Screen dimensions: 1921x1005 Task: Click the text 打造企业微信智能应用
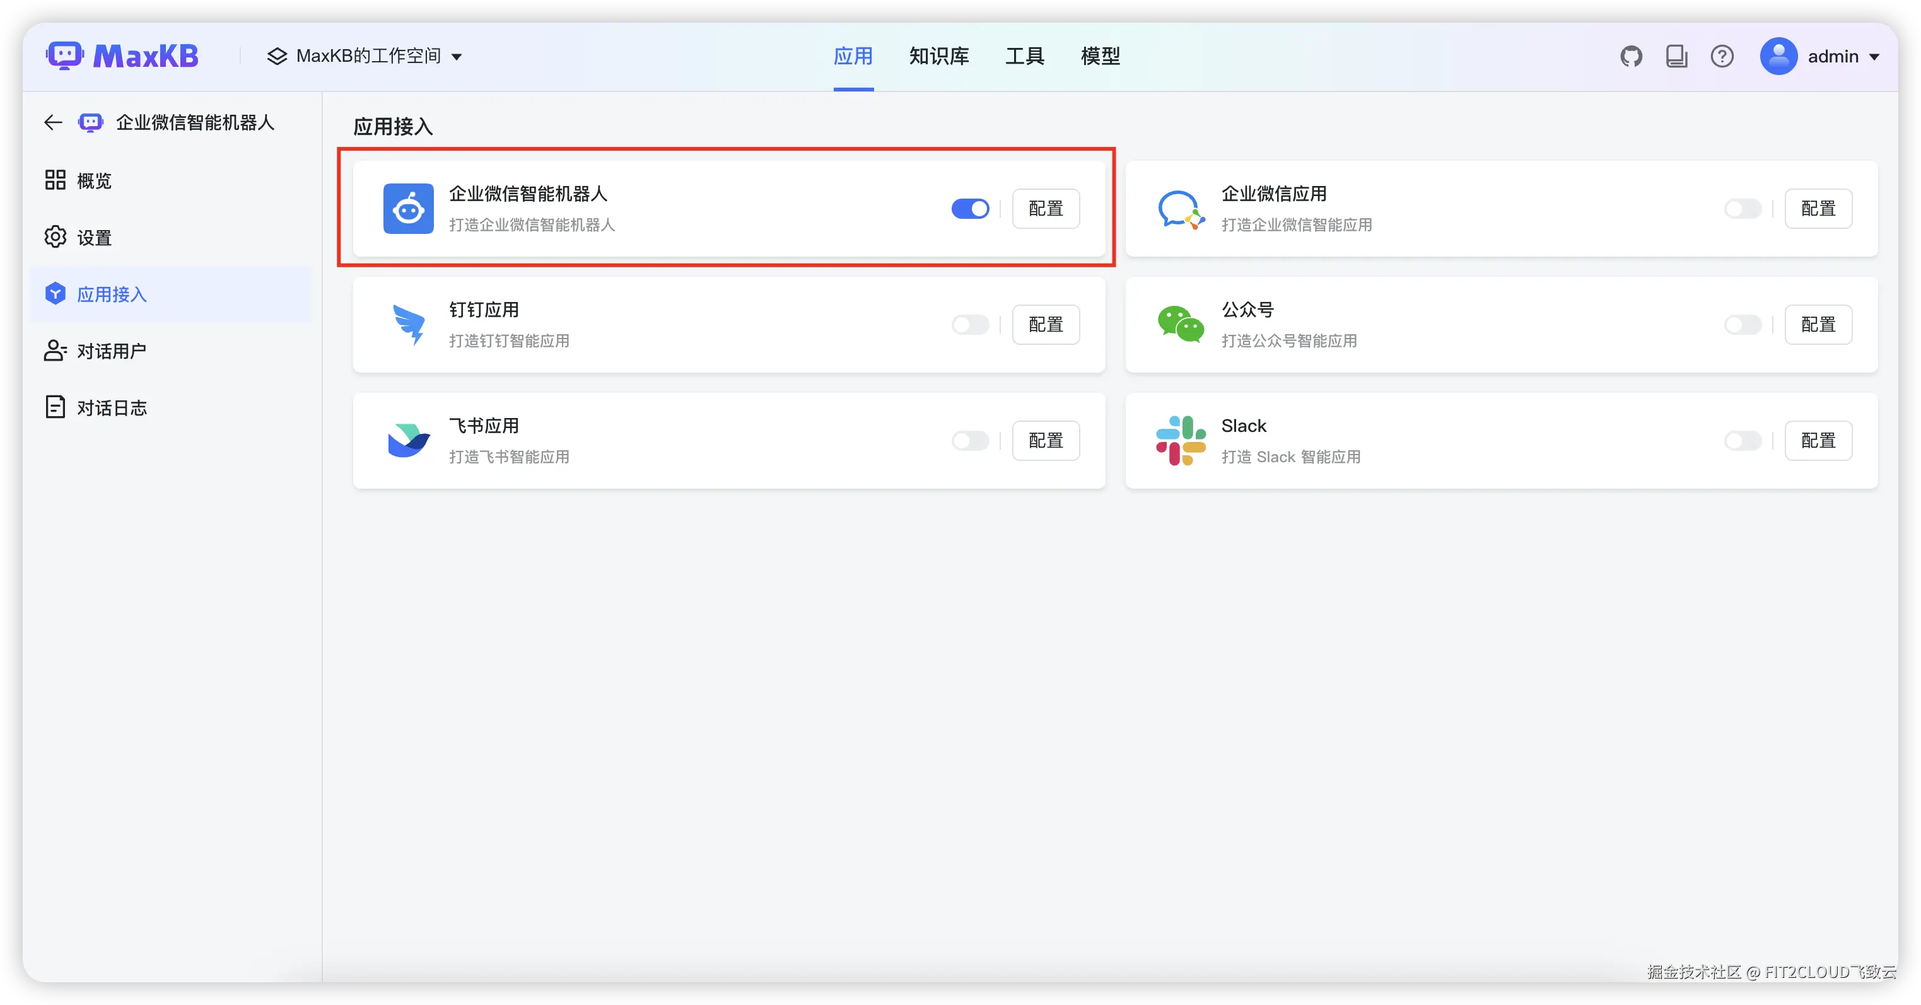click(x=1296, y=225)
